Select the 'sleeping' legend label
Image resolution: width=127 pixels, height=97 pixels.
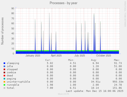(x=13, y=63)
